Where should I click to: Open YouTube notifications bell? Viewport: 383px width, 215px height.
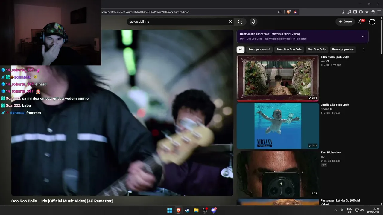point(361,21)
